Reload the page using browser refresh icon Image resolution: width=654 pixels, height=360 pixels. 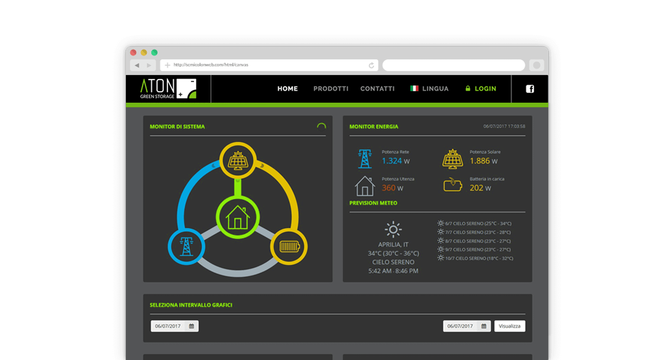click(371, 65)
